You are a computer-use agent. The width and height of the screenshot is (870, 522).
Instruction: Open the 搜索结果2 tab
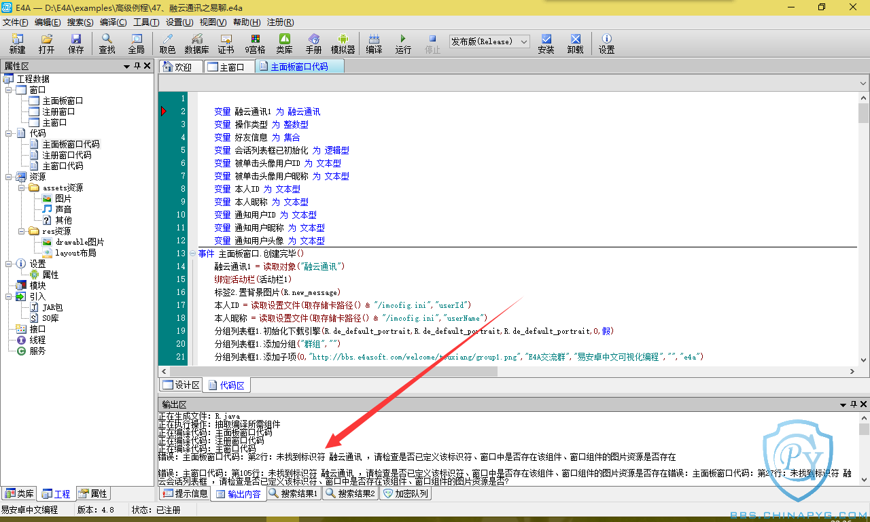tap(351, 494)
